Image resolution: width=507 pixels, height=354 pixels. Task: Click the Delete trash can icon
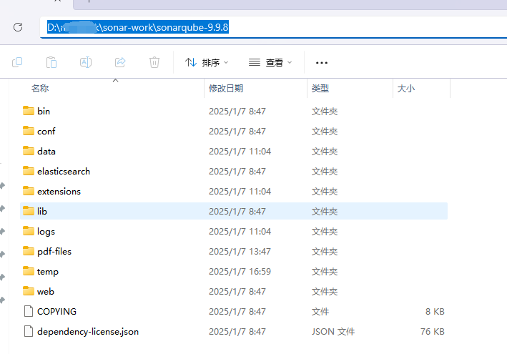[x=154, y=62]
